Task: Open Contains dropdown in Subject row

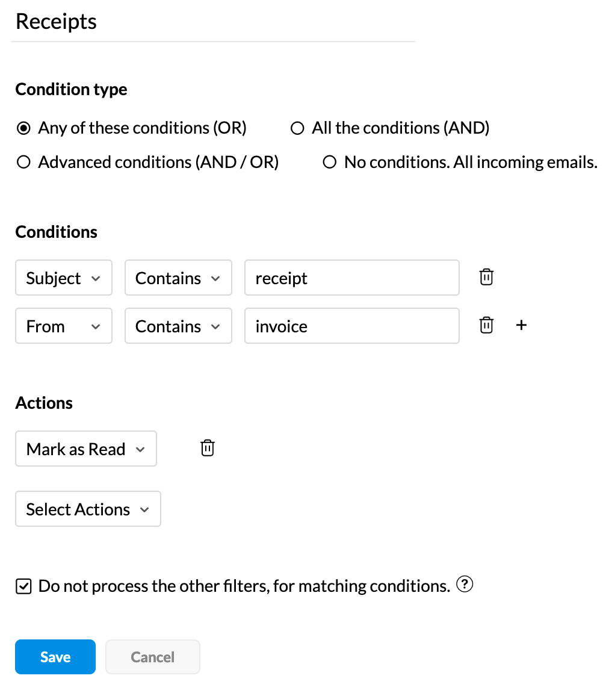Action: click(178, 278)
